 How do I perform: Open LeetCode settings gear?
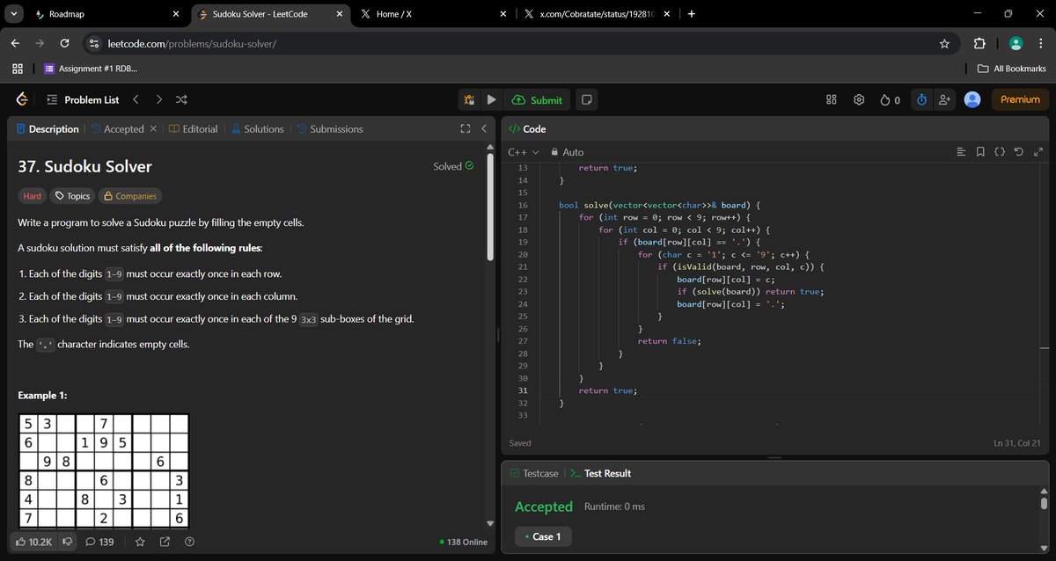859,99
